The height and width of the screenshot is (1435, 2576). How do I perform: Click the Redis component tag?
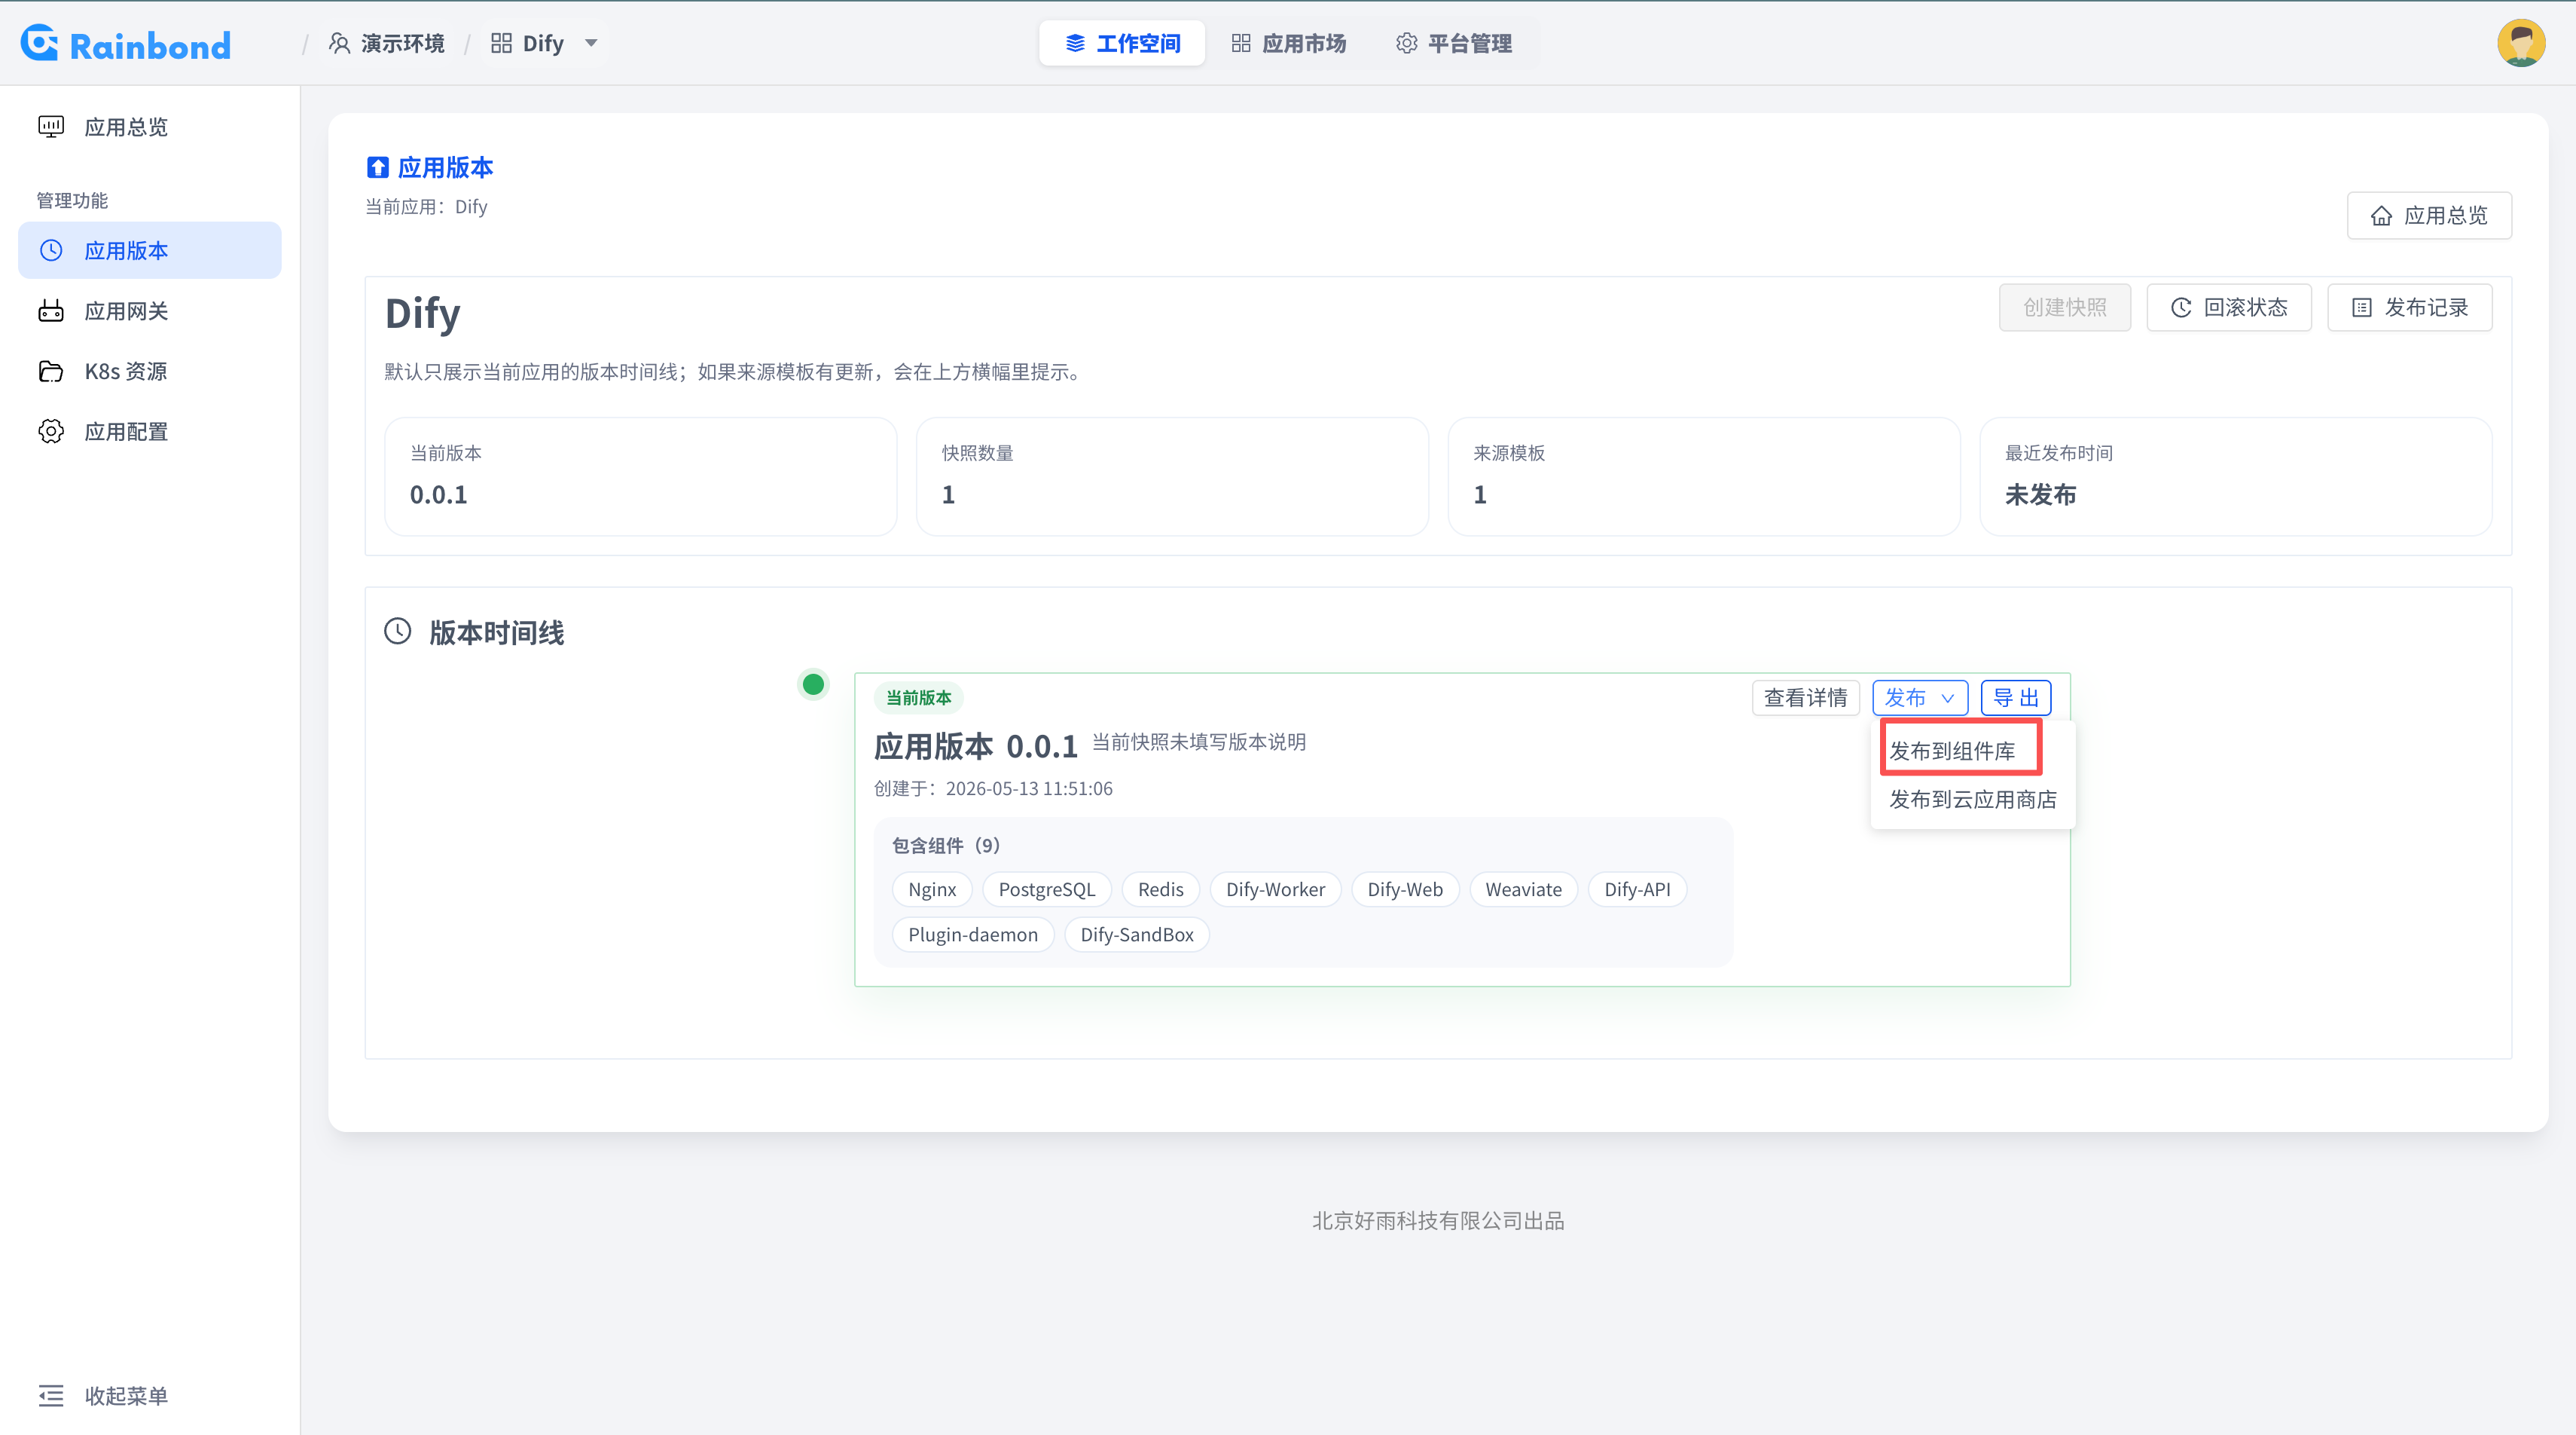click(x=1160, y=889)
